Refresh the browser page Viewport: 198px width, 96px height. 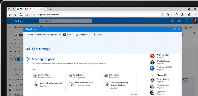point(21,15)
